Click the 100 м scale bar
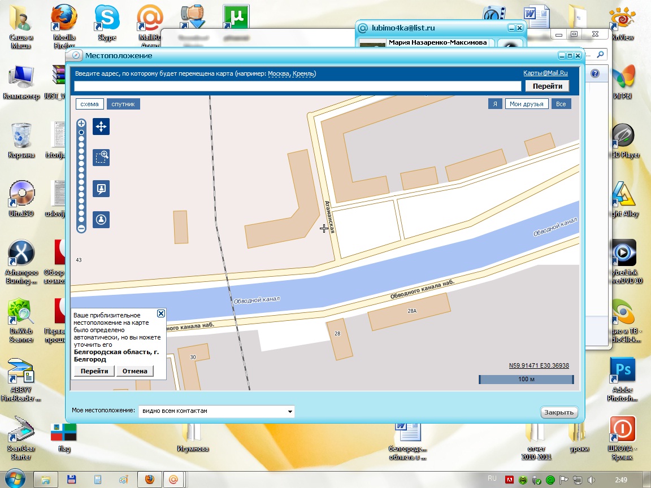This screenshot has width=651, height=488. coord(526,379)
